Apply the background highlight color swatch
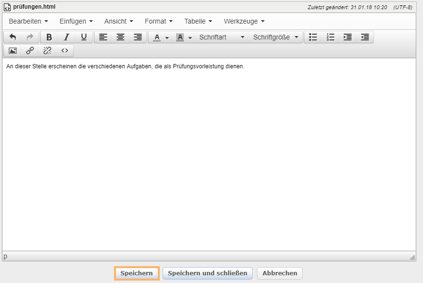Image resolution: width=423 pixels, height=283 pixels. pyautogui.click(x=180, y=37)
